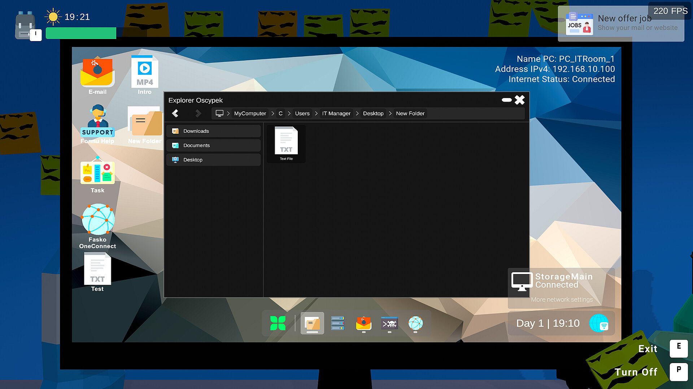The image size is (693, 389).
Task: Select Desktop in the explorer sidebar
Action: pyautogui.click(x=214, y=160)
